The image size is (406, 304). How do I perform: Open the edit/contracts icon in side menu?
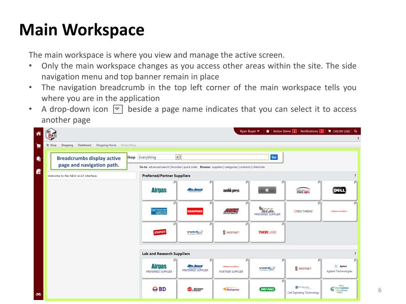pos(38,171)
